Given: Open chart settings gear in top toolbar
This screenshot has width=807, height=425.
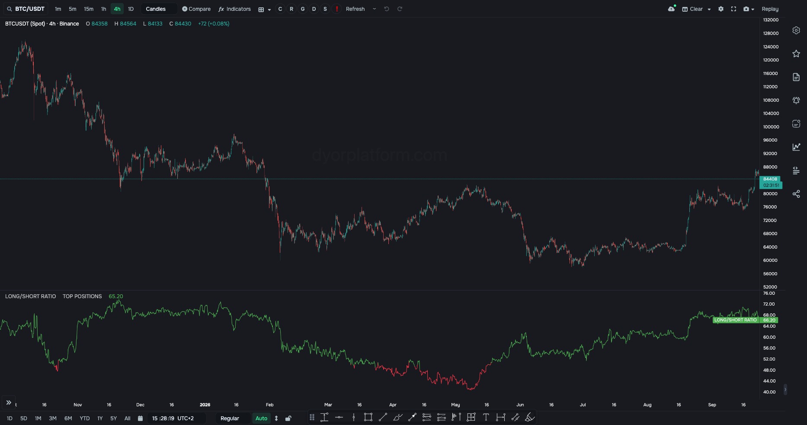Looking at the screenshot, I should pos(721,9).
